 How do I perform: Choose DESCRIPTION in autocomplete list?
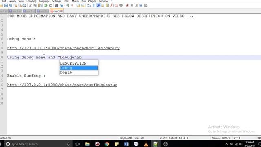click(x=79, y=63)
